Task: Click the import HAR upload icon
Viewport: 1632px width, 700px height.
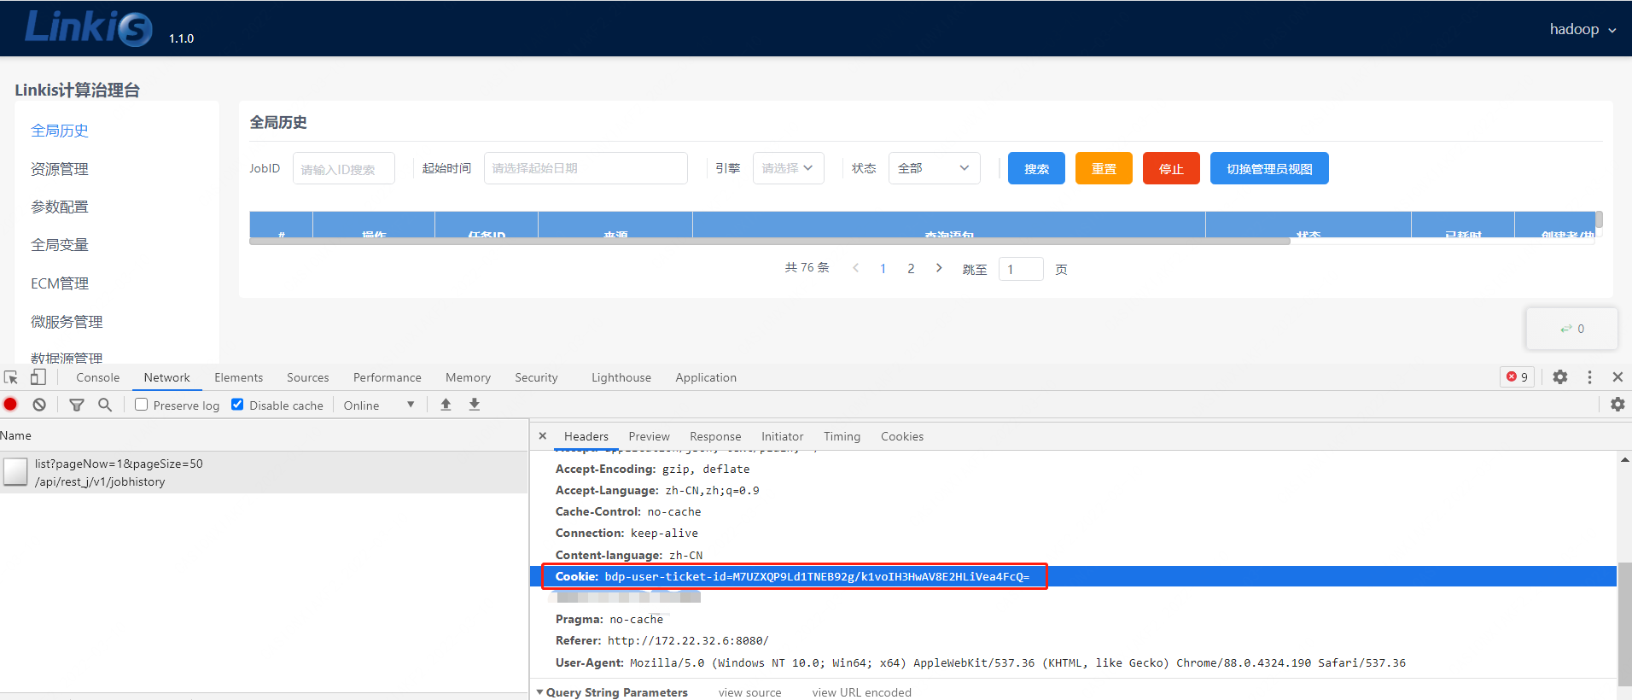Action: point(446,405)
